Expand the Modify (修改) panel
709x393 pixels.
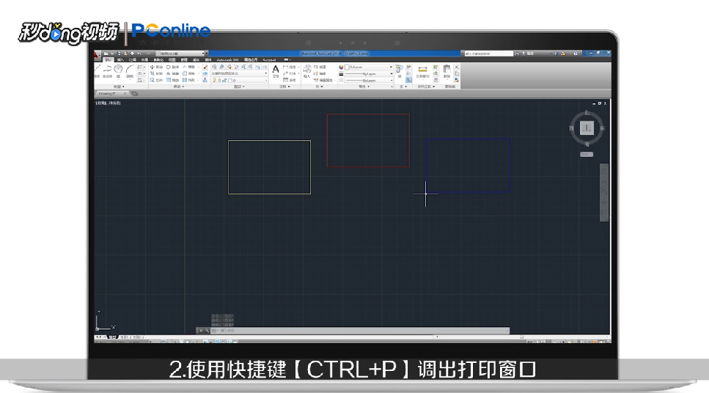(179, 87)
